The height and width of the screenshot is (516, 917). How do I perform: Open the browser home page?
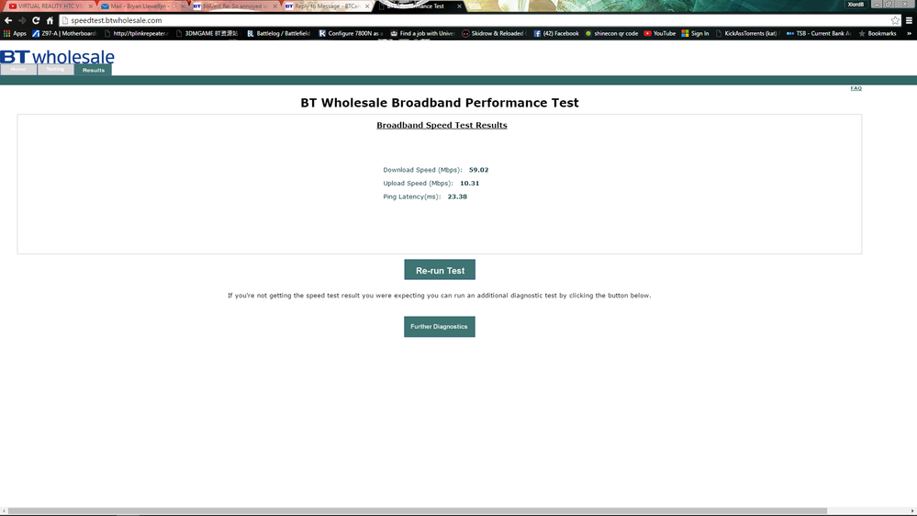coord(50,20)
